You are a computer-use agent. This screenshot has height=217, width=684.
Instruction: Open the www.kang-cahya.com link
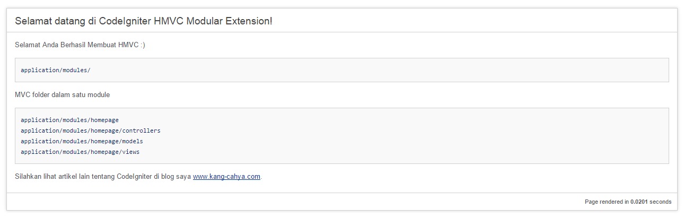click(x=226, y=177)
